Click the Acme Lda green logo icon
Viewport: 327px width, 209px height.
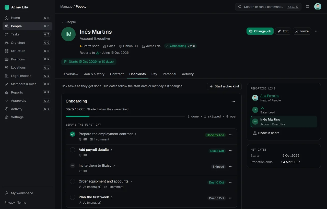click(x=7, y=7)
